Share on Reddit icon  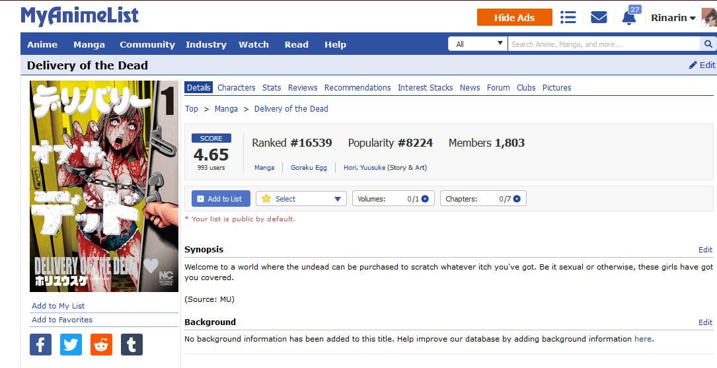click(102, 344)
